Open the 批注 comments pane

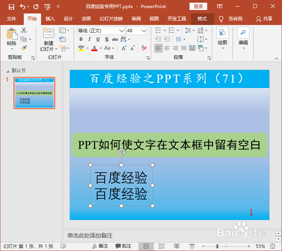pyautogui.click(x=124, y=246)
